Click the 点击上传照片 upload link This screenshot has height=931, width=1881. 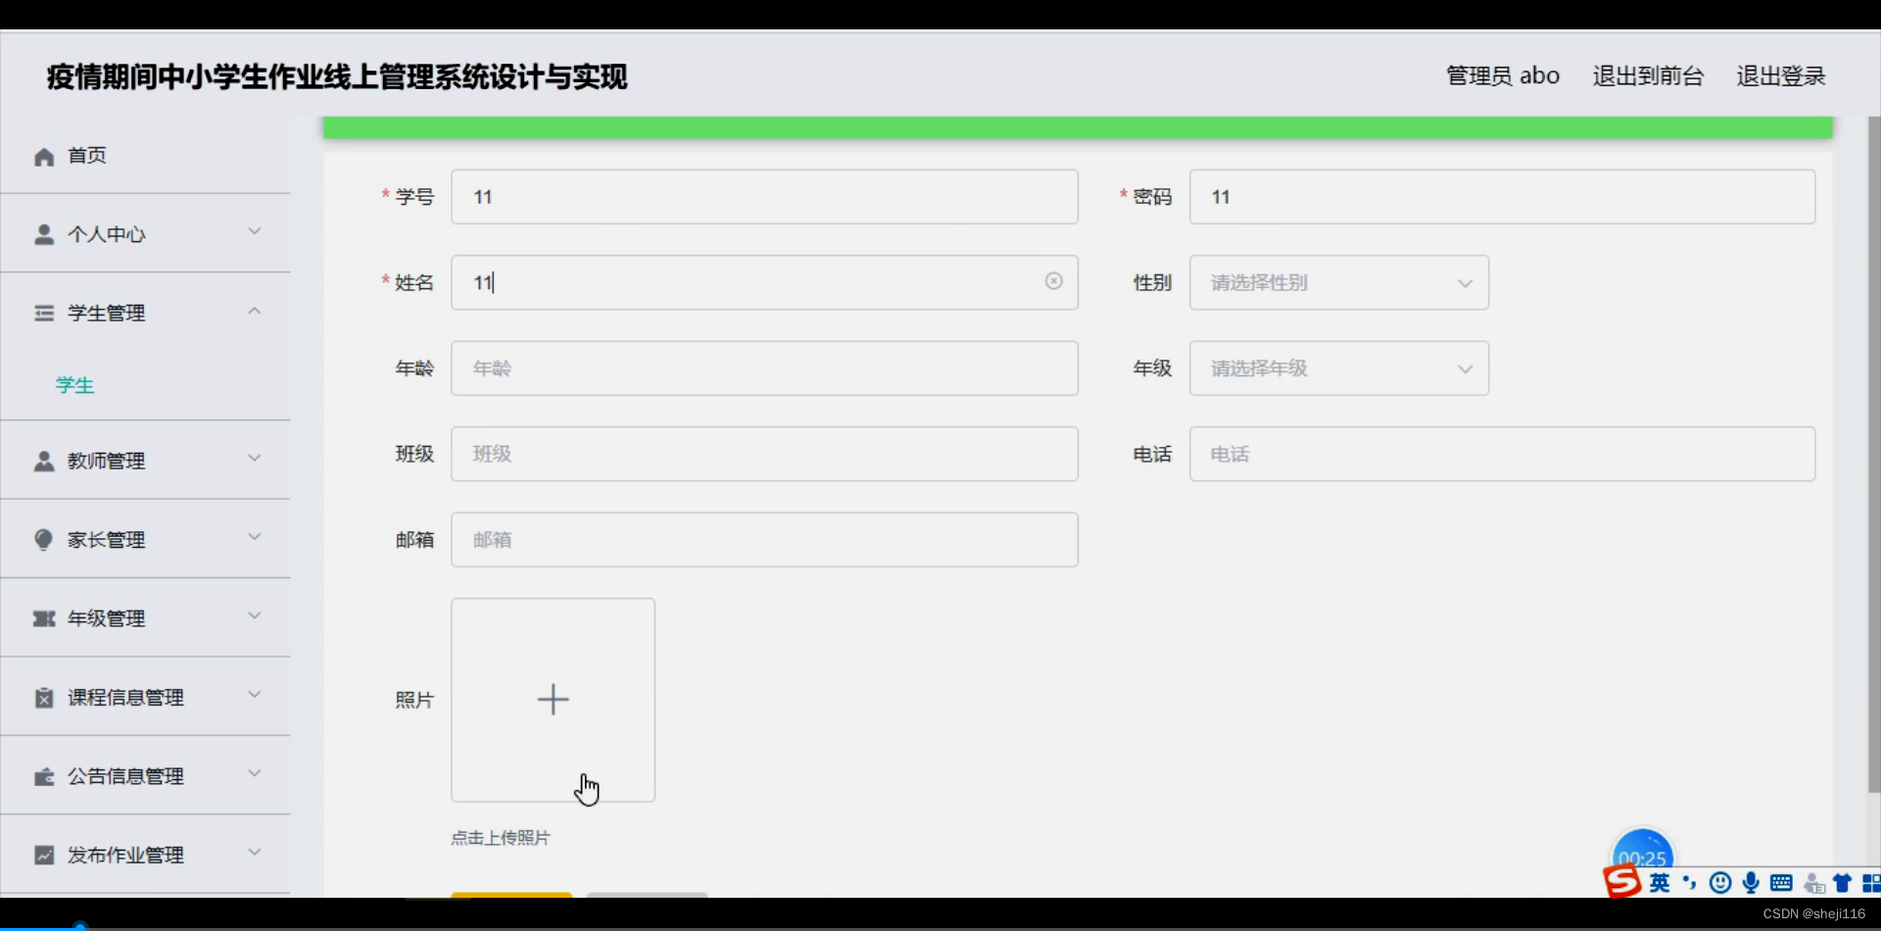(501, 838)
